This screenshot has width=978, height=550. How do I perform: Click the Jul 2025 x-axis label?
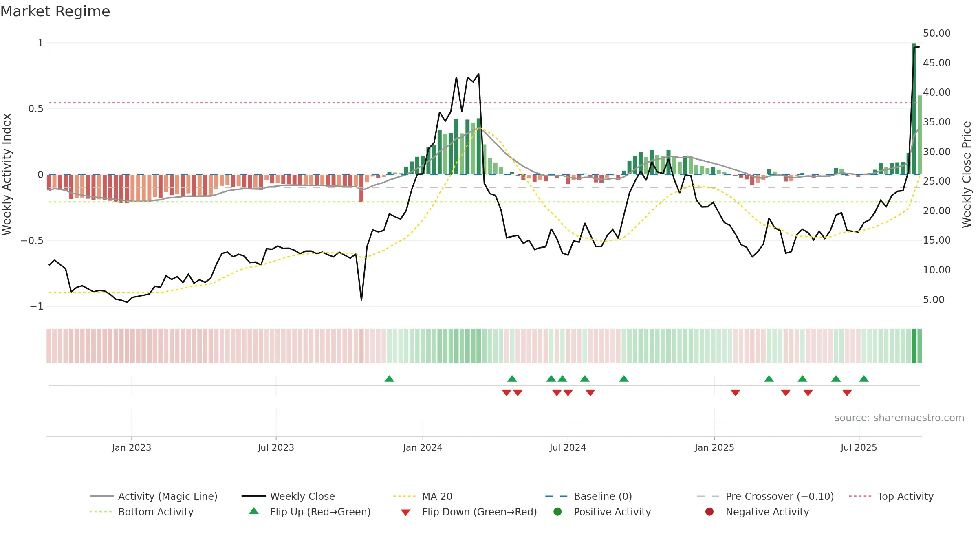[859, 447]
